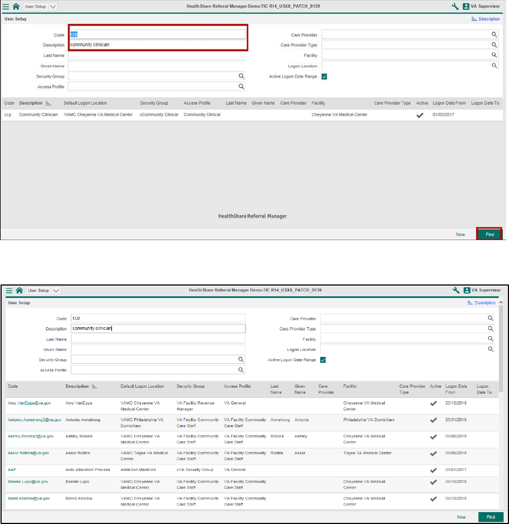Open Bonnie.Lupo@va.gov user link
Screen dimensions: 509x524
(28, 482)
